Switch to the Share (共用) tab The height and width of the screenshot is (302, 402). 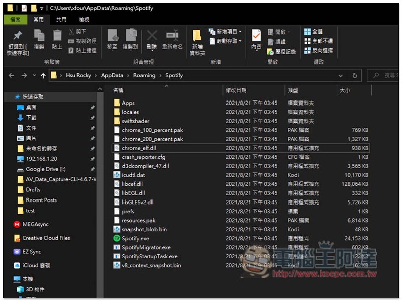tap(61, 19)
